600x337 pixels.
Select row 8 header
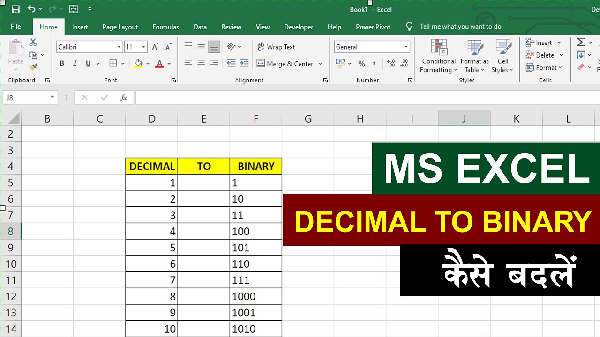click(x=10, y=231)
